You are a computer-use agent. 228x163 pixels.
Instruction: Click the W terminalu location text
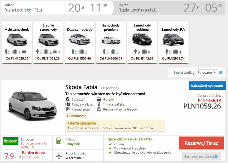(x=74, y=158)
